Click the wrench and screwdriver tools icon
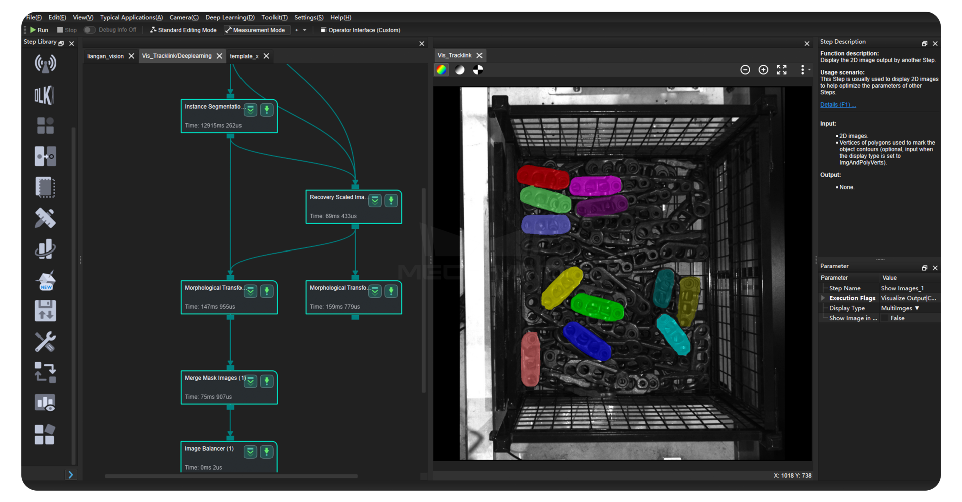 point(45,342)
